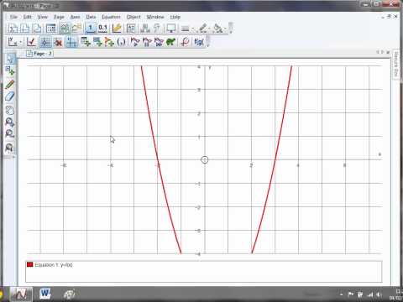Click the folder with key toolbar icon
The width and height of the screenshot is (403, 302).
click(x=76, y=29)
